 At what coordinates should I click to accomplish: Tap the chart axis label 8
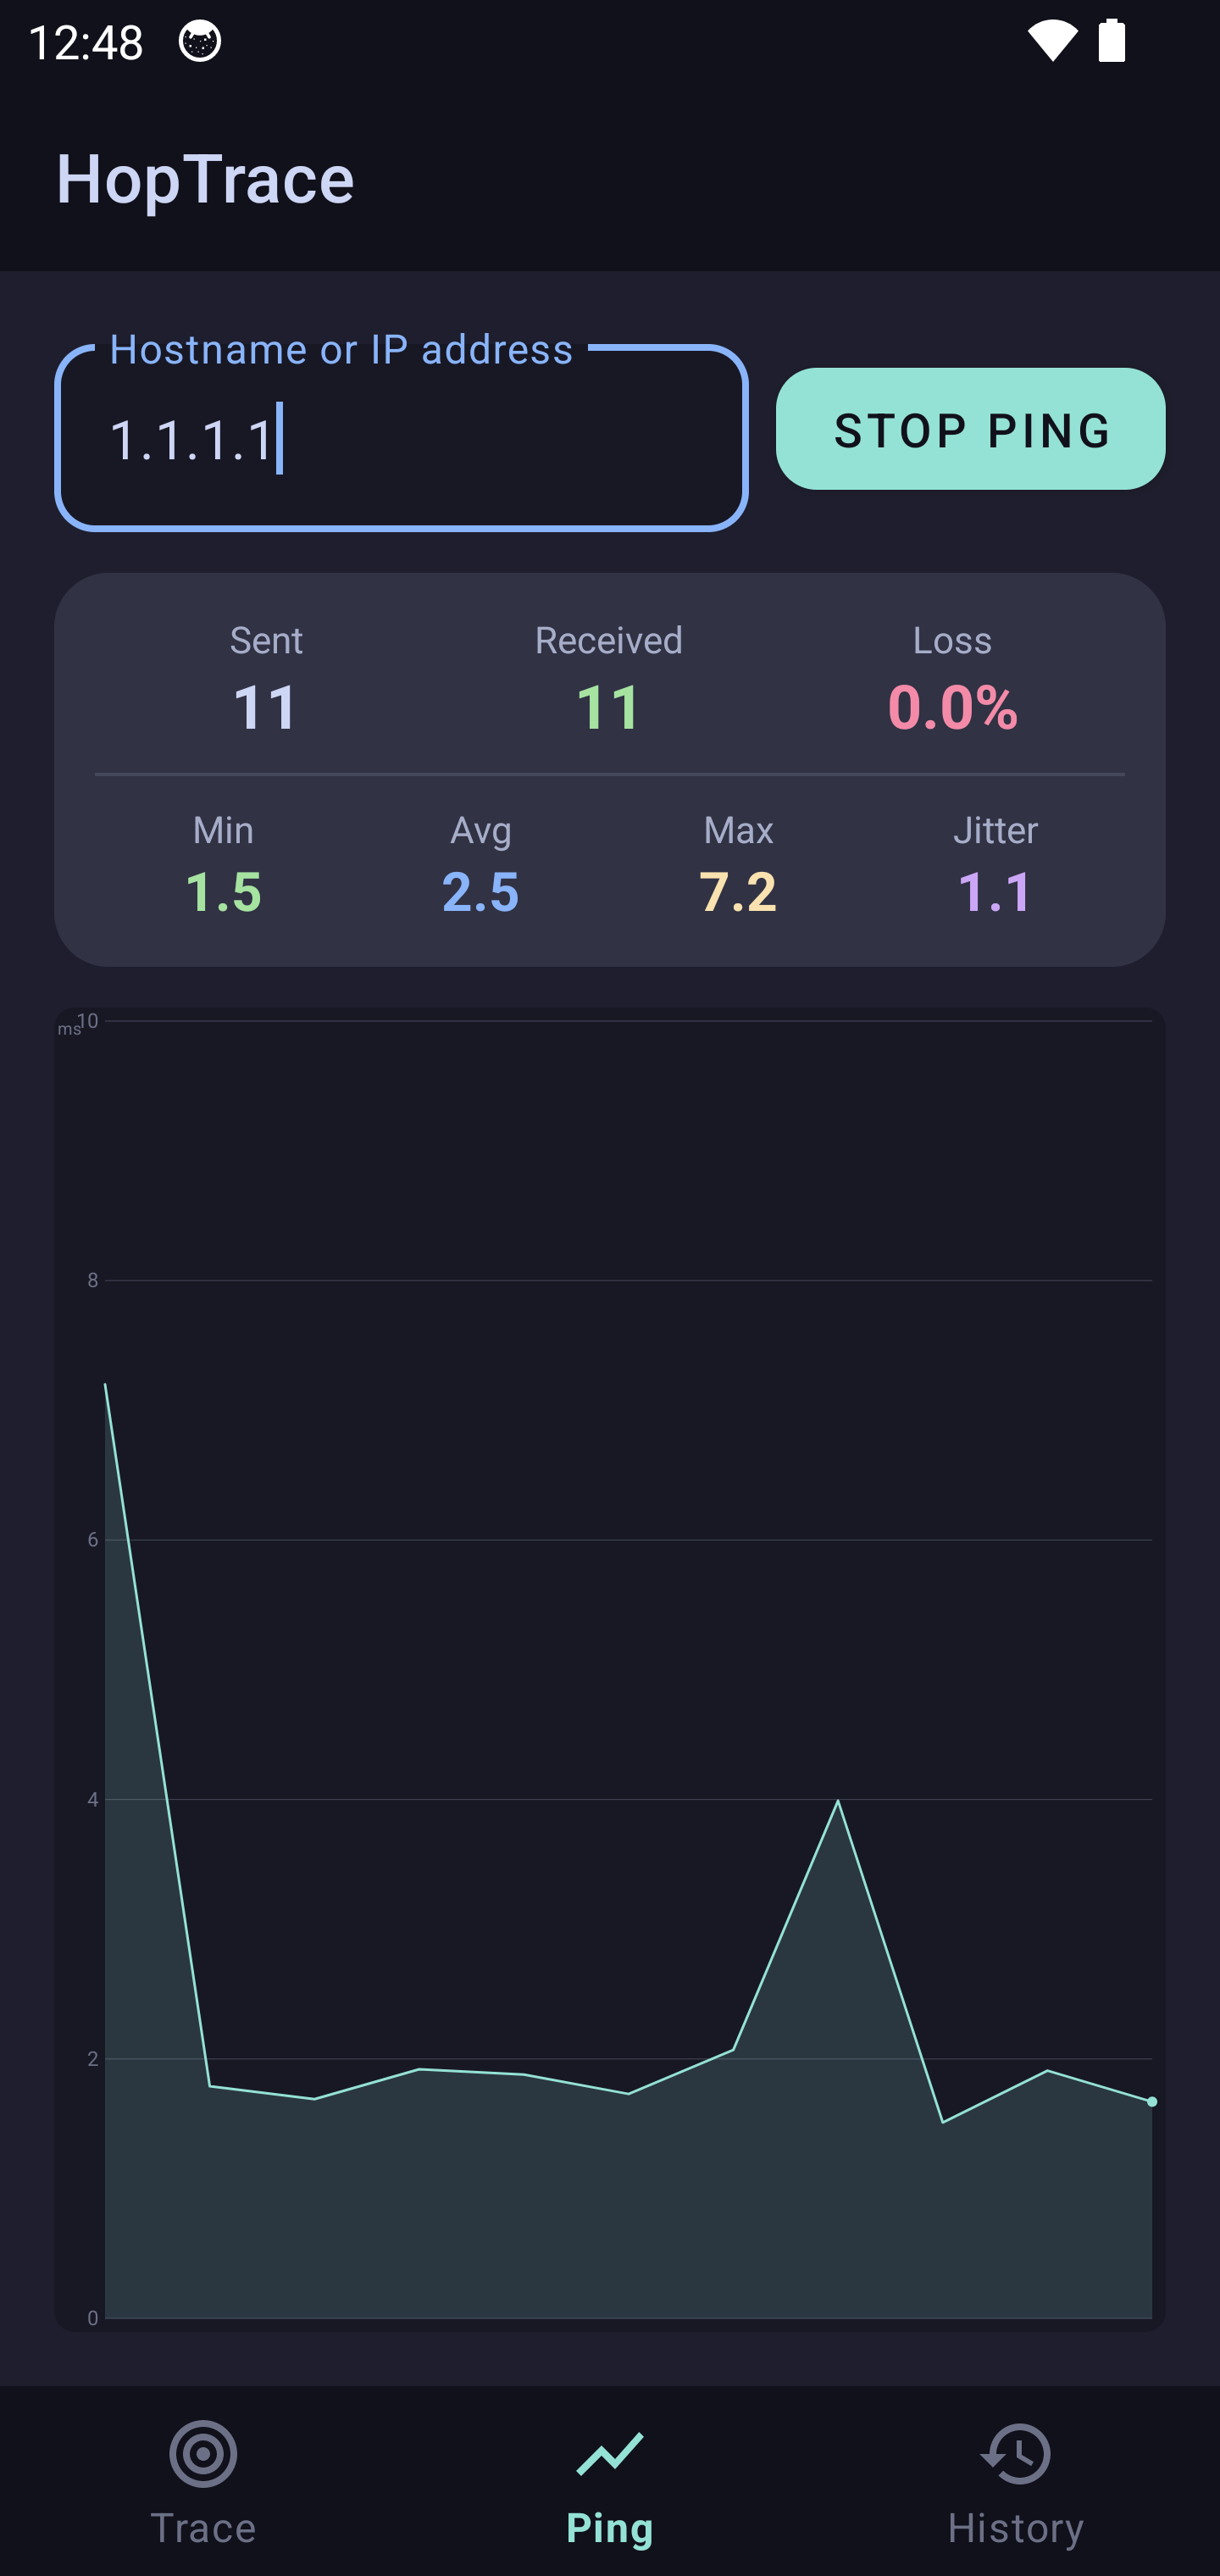click(x=93, y=1280)
